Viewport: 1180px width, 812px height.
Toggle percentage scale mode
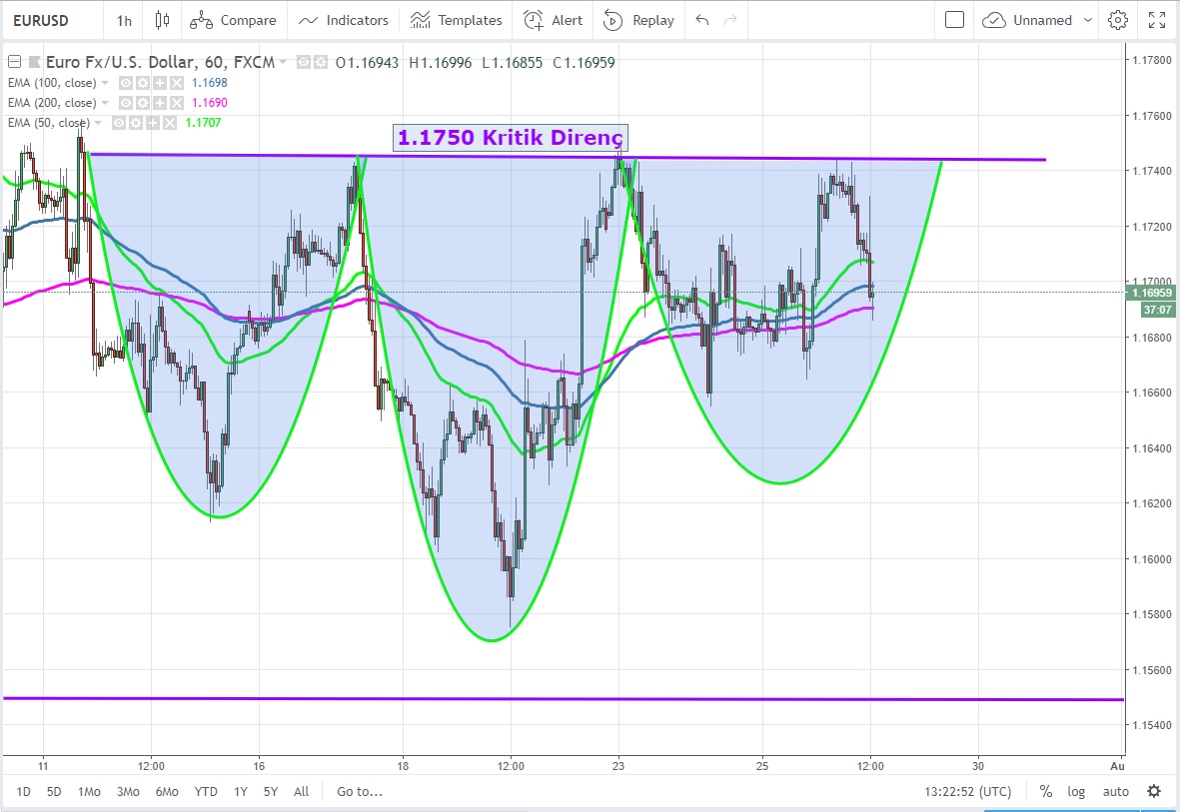pyautogui.click(x=1045, y=792)
